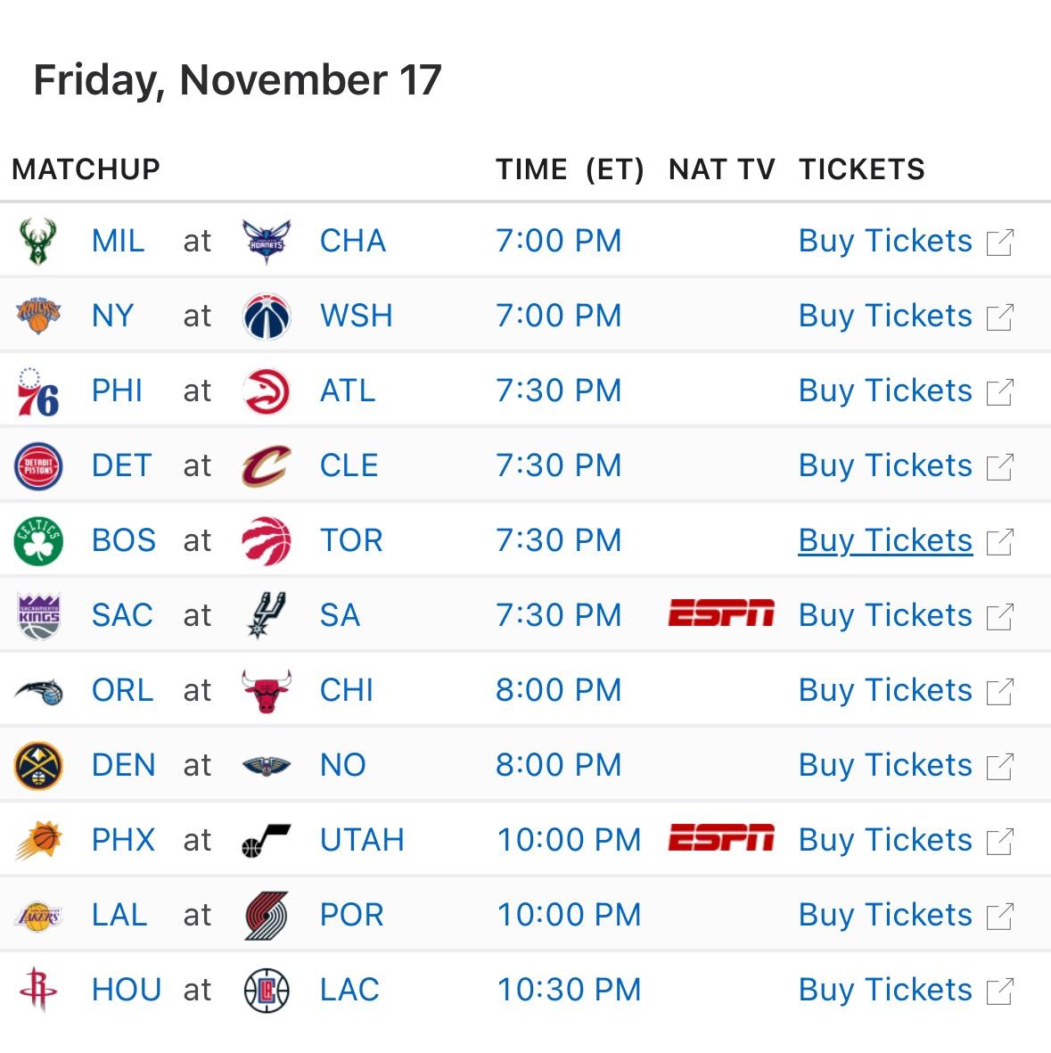Click the Charlotte Hornets logo icon
The image size is (1051, 1053).
pos(267,242)
